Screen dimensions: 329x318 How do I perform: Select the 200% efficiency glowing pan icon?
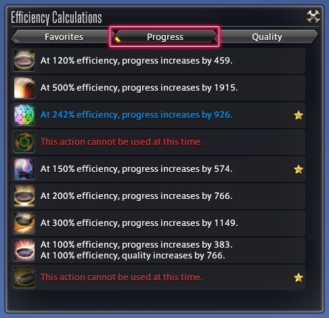tap(24, 196)
